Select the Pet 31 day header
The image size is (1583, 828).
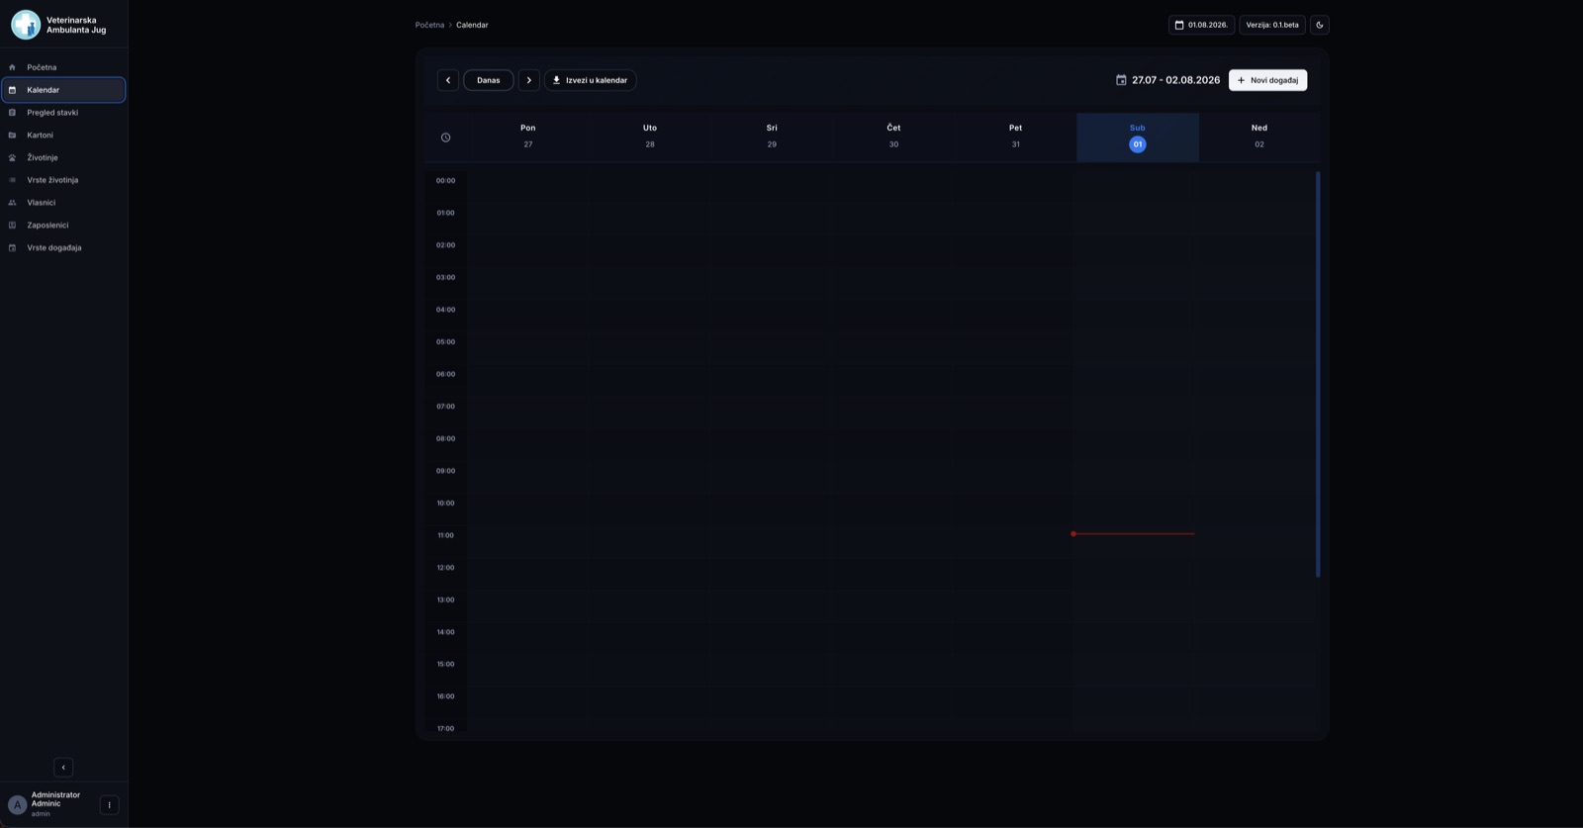pos(1015,137)
